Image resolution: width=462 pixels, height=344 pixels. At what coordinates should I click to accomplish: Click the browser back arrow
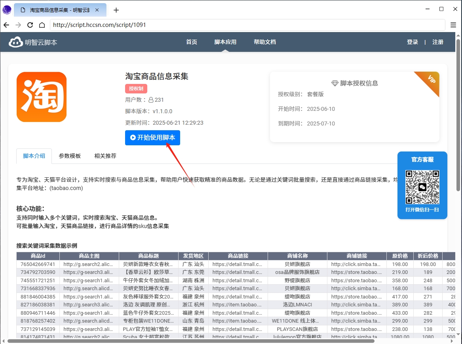[6, 25]
